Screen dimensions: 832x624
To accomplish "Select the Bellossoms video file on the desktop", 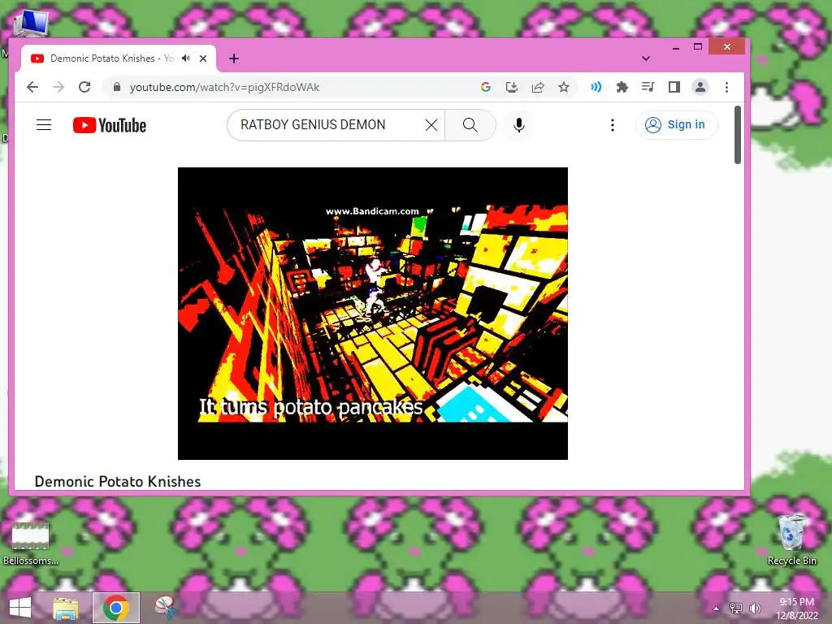I will click(31, 542).
